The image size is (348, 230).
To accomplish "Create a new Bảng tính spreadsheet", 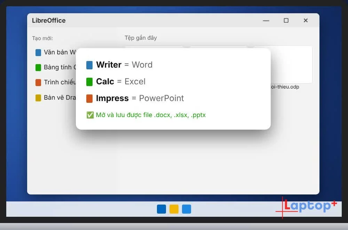I will (x=56, y=67).
